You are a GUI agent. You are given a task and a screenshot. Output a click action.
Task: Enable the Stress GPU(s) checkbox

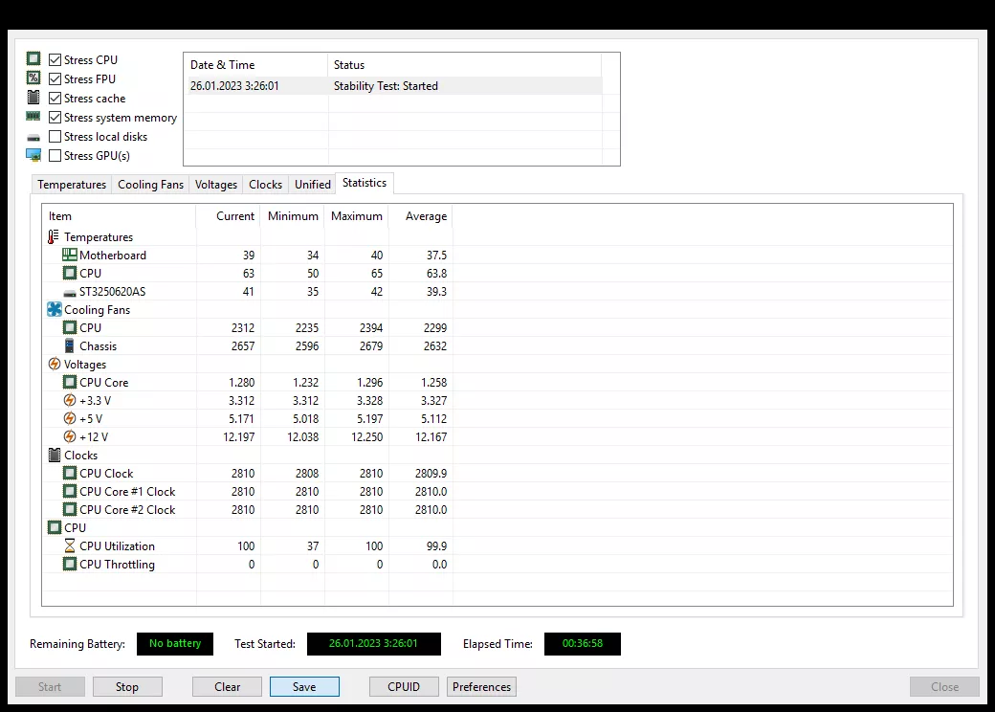pos(55,155)
